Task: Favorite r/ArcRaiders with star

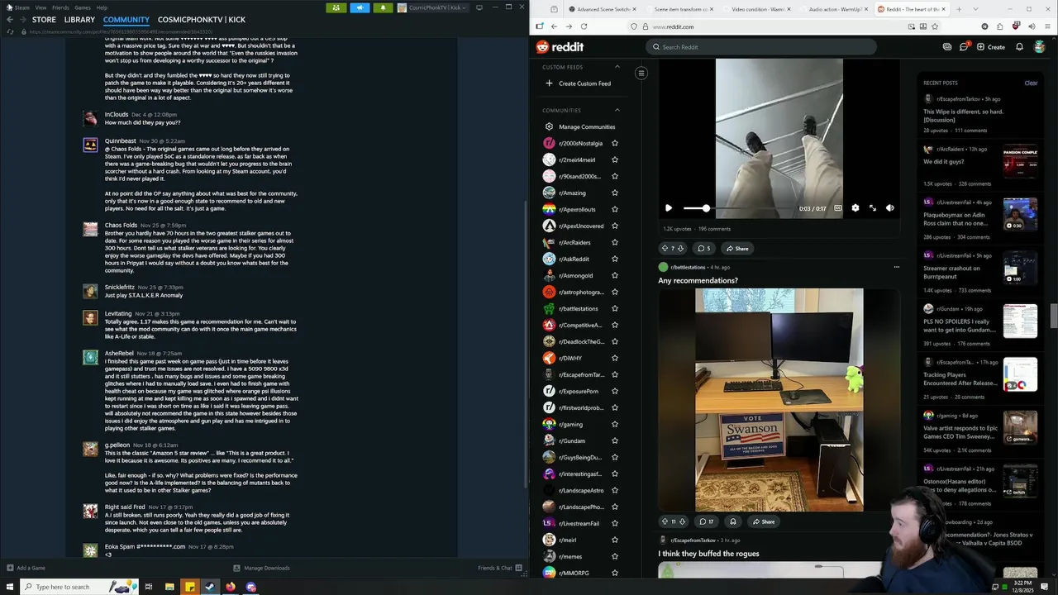Action: tap(614, 242)
